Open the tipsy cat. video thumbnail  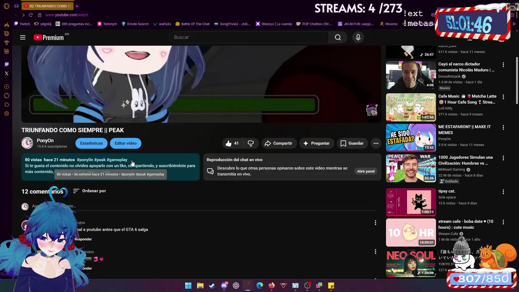tap(411, 202)
